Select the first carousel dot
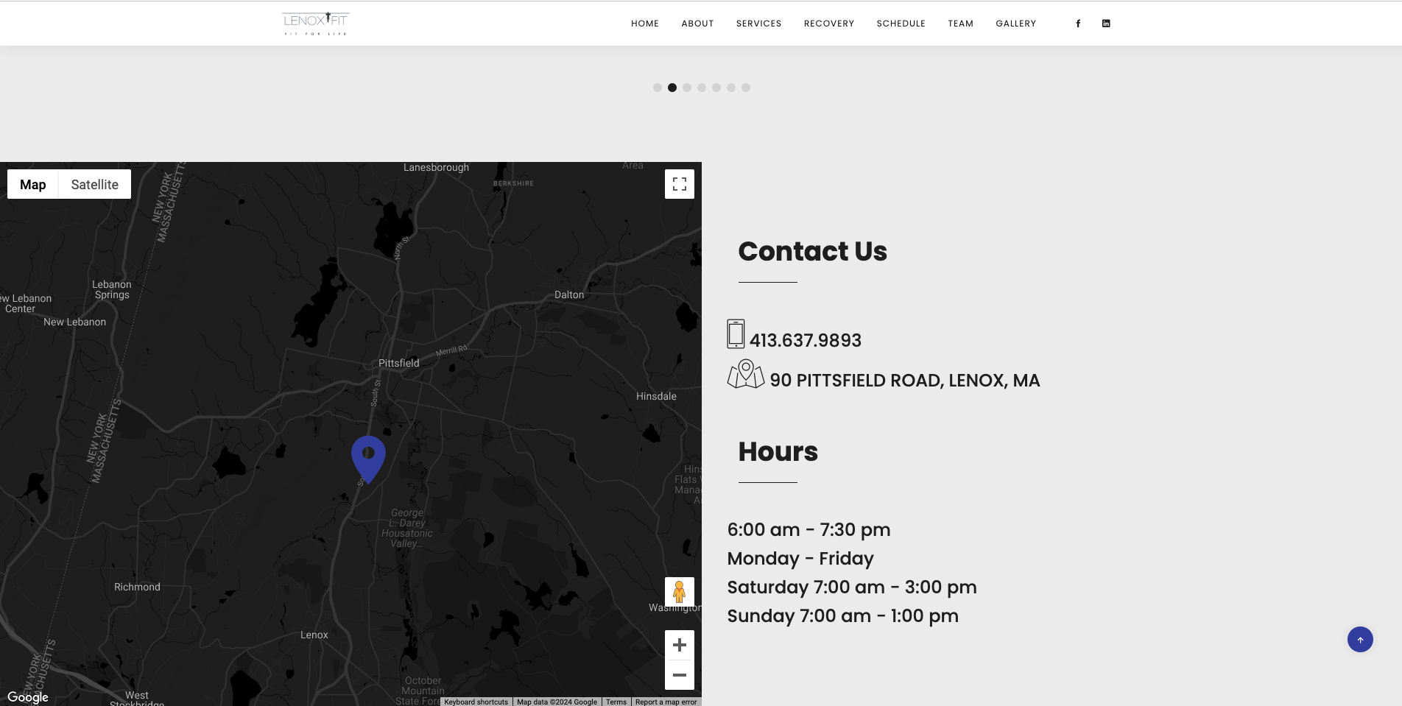Screen dimensions: 1402x706 [x=658, y=88]
